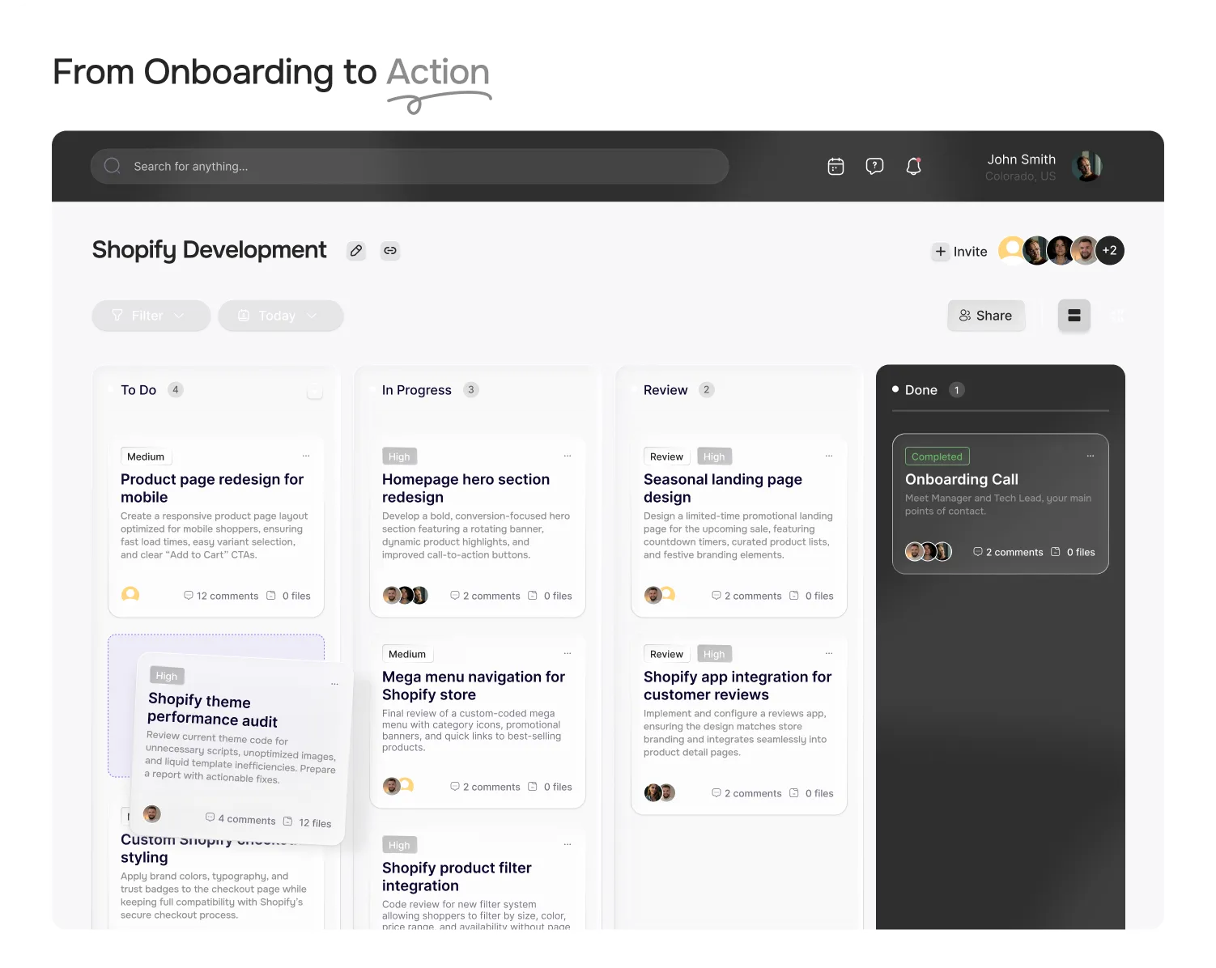The image size is (1216, 968).
Task: Open more options on Product page redesign card
Action: pyautogui.click(x=306, y=456)
